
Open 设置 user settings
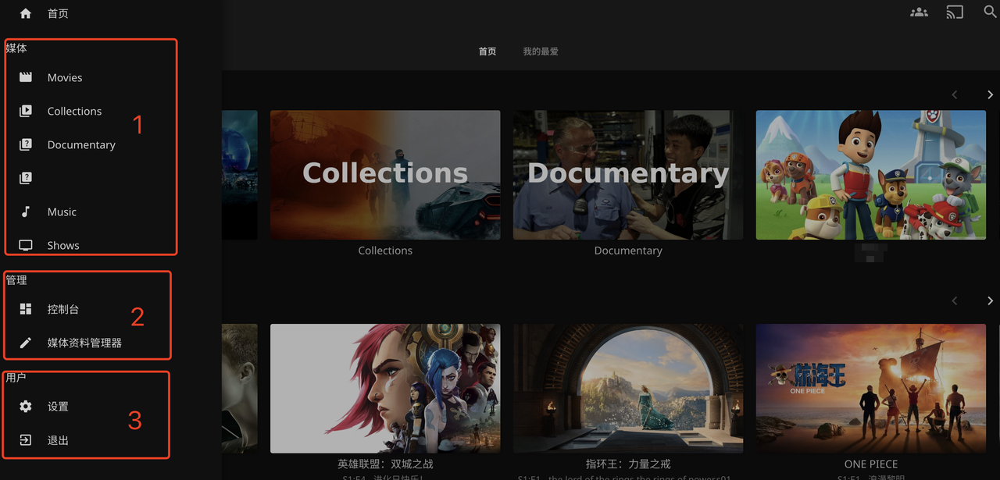tap(58, 407)
